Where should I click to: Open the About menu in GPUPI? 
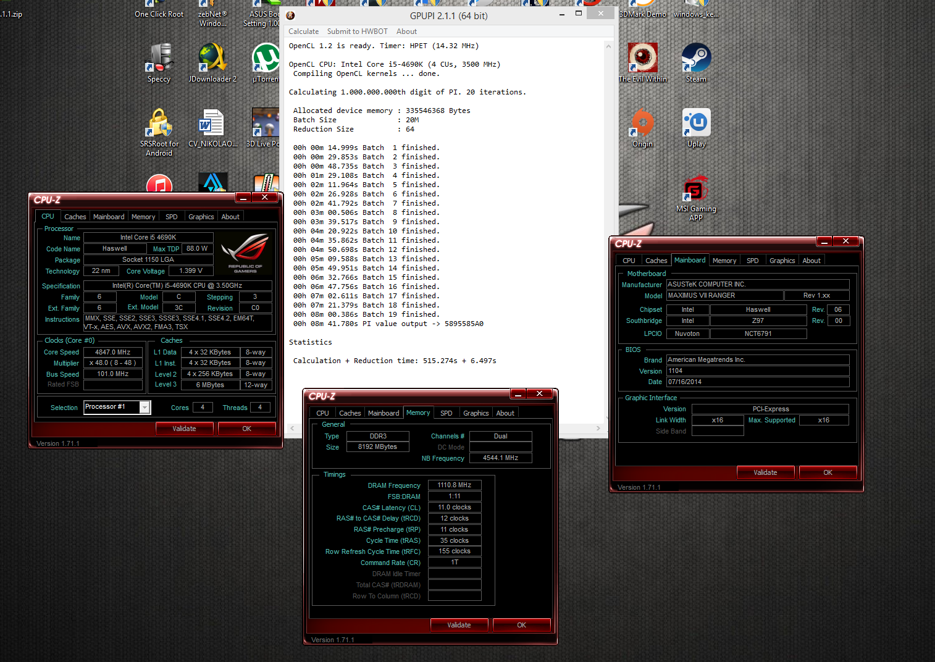(406, 31)
